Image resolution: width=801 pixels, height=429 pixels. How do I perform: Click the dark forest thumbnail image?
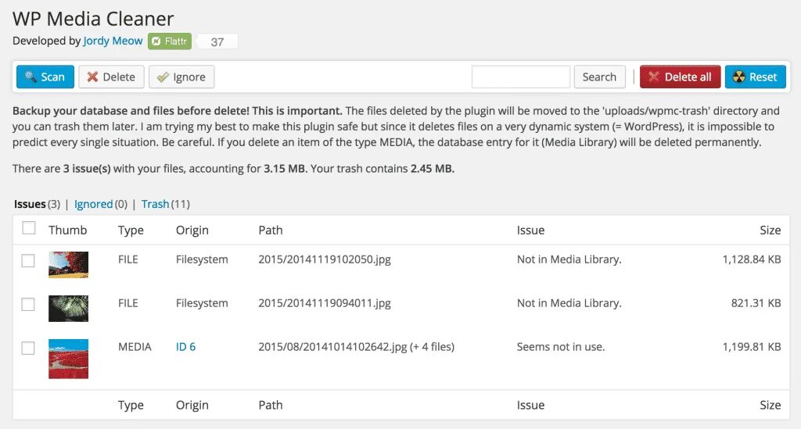pos(68,309)
